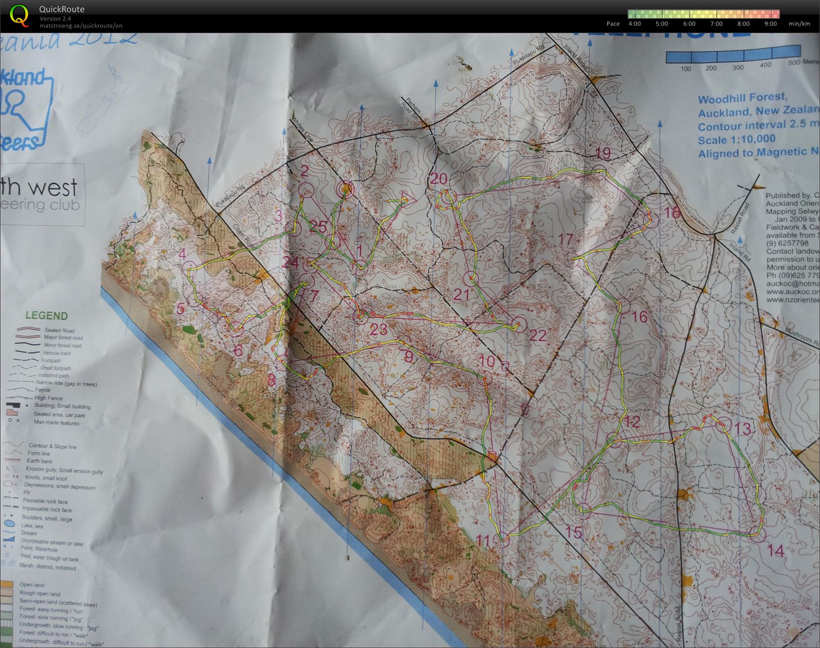The width and height of the screenshot is (820, 648).
Task: Click control number 17 on the map
Action: pyautogui.click(x=565, y=239)
